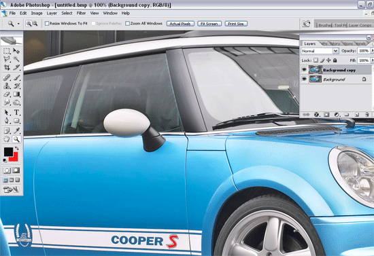
Task: Select the Crop tool
Action: pos(7,67)
